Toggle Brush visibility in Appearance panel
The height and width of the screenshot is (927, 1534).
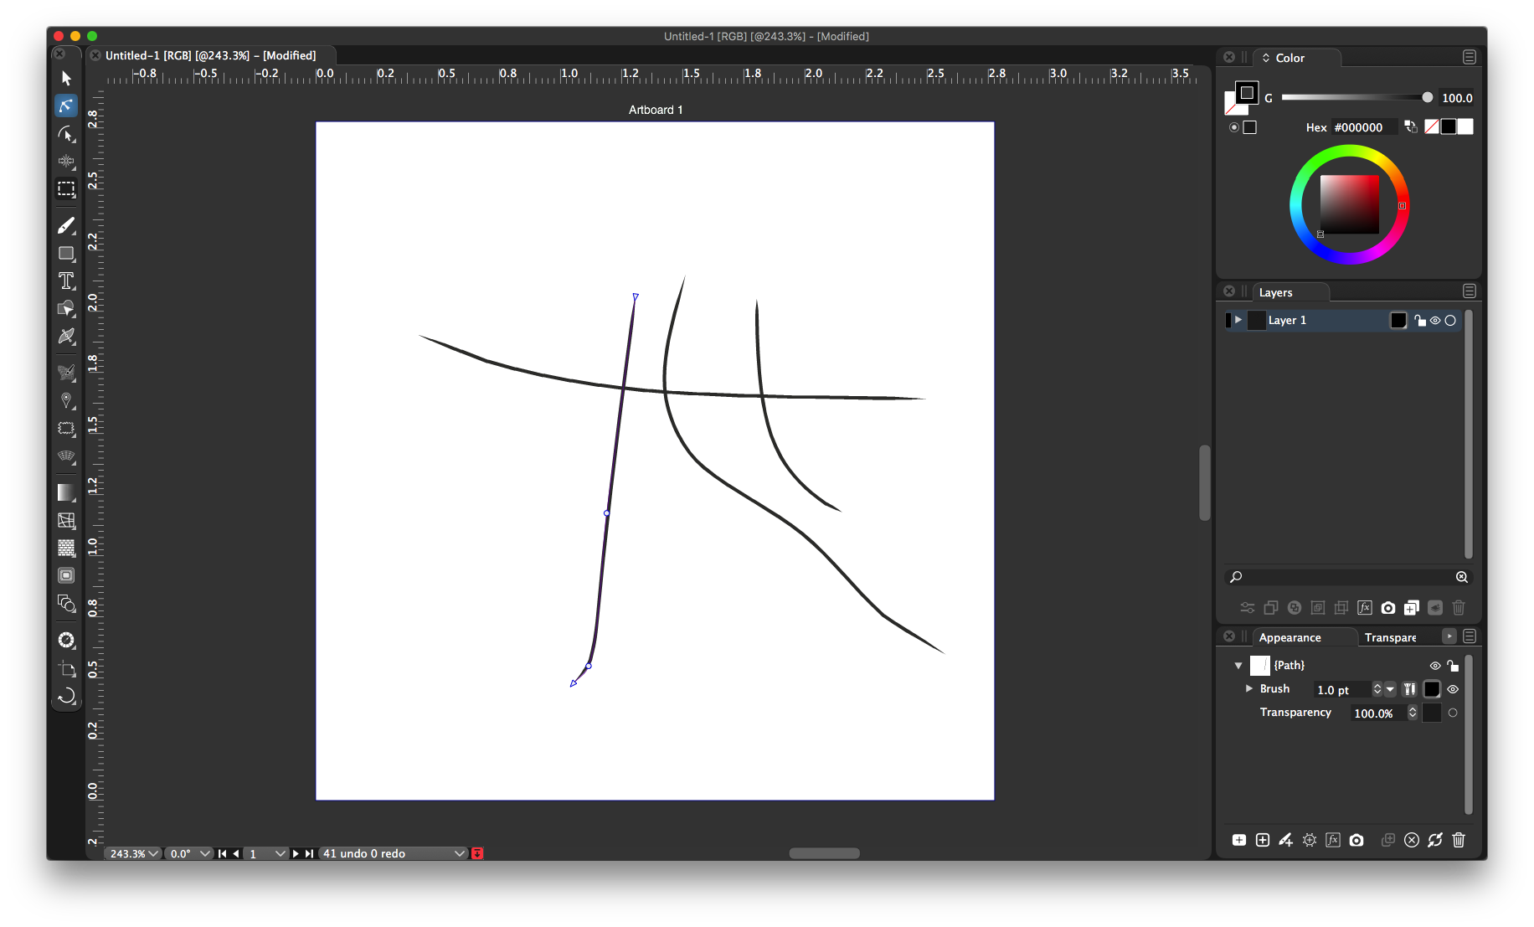pyautogui.click(x=1453, y=689)
